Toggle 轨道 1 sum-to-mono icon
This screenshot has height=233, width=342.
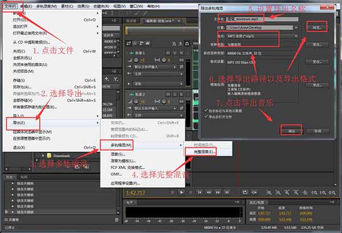click(181, 60)
